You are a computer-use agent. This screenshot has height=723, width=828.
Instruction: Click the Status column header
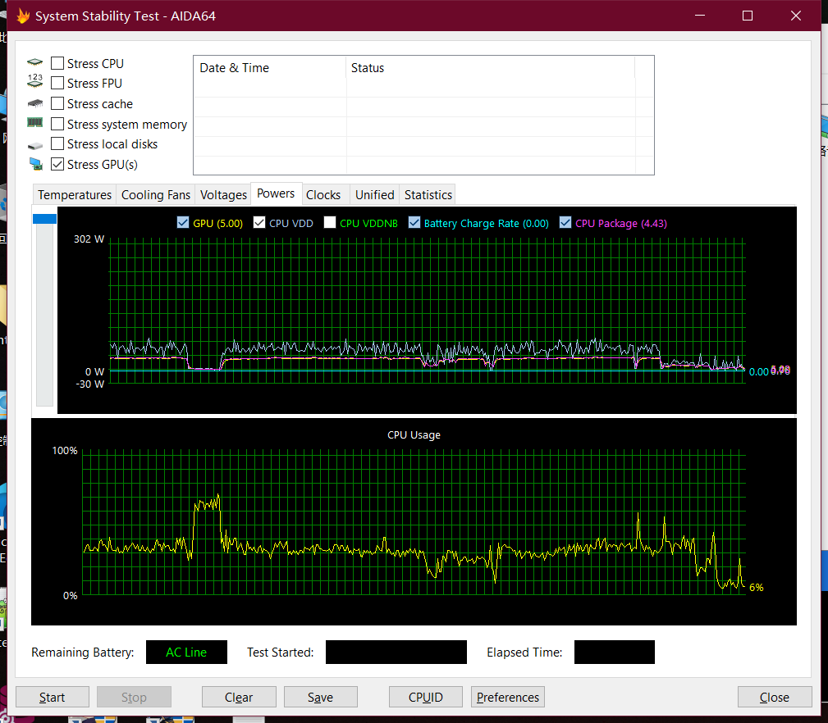pyautogui.click(x=491, y=68)
